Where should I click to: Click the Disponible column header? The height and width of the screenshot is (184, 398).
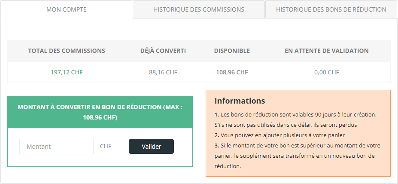pos(232,51)
